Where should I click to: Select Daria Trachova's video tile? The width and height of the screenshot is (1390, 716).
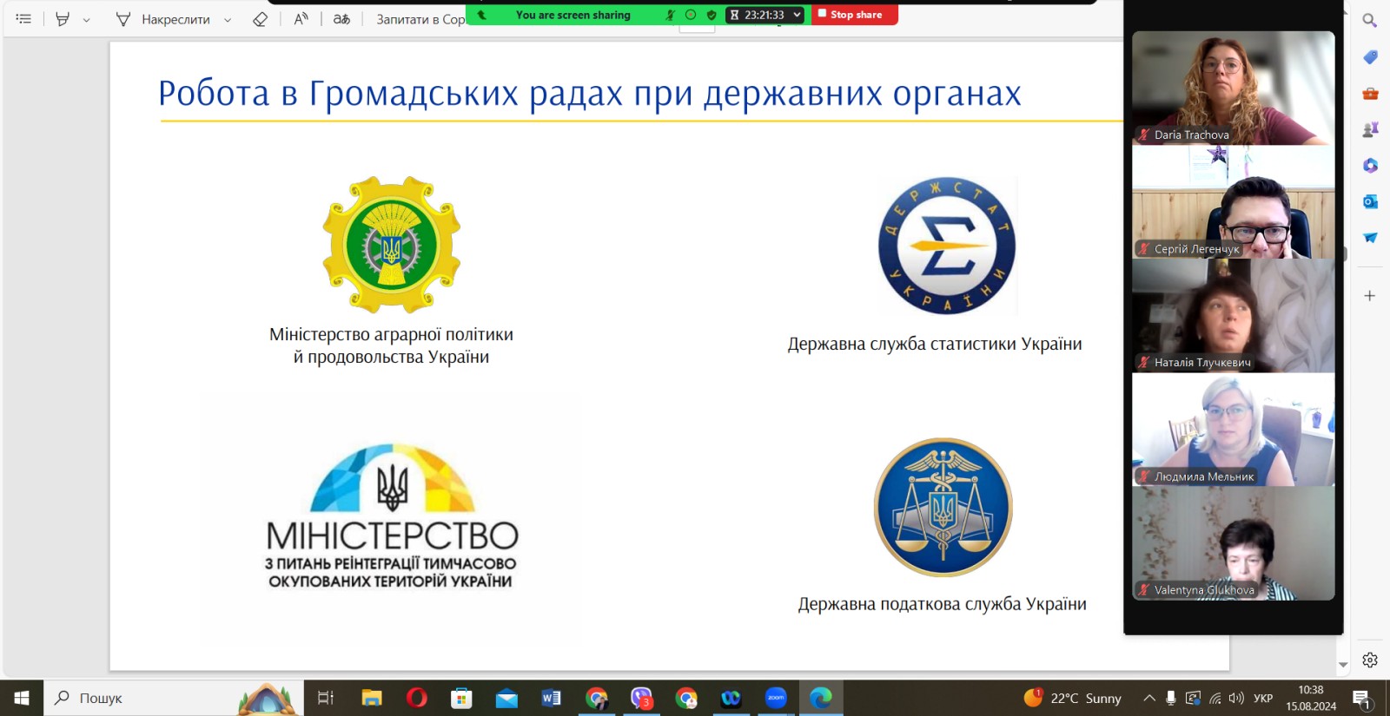pos(1234,88)
